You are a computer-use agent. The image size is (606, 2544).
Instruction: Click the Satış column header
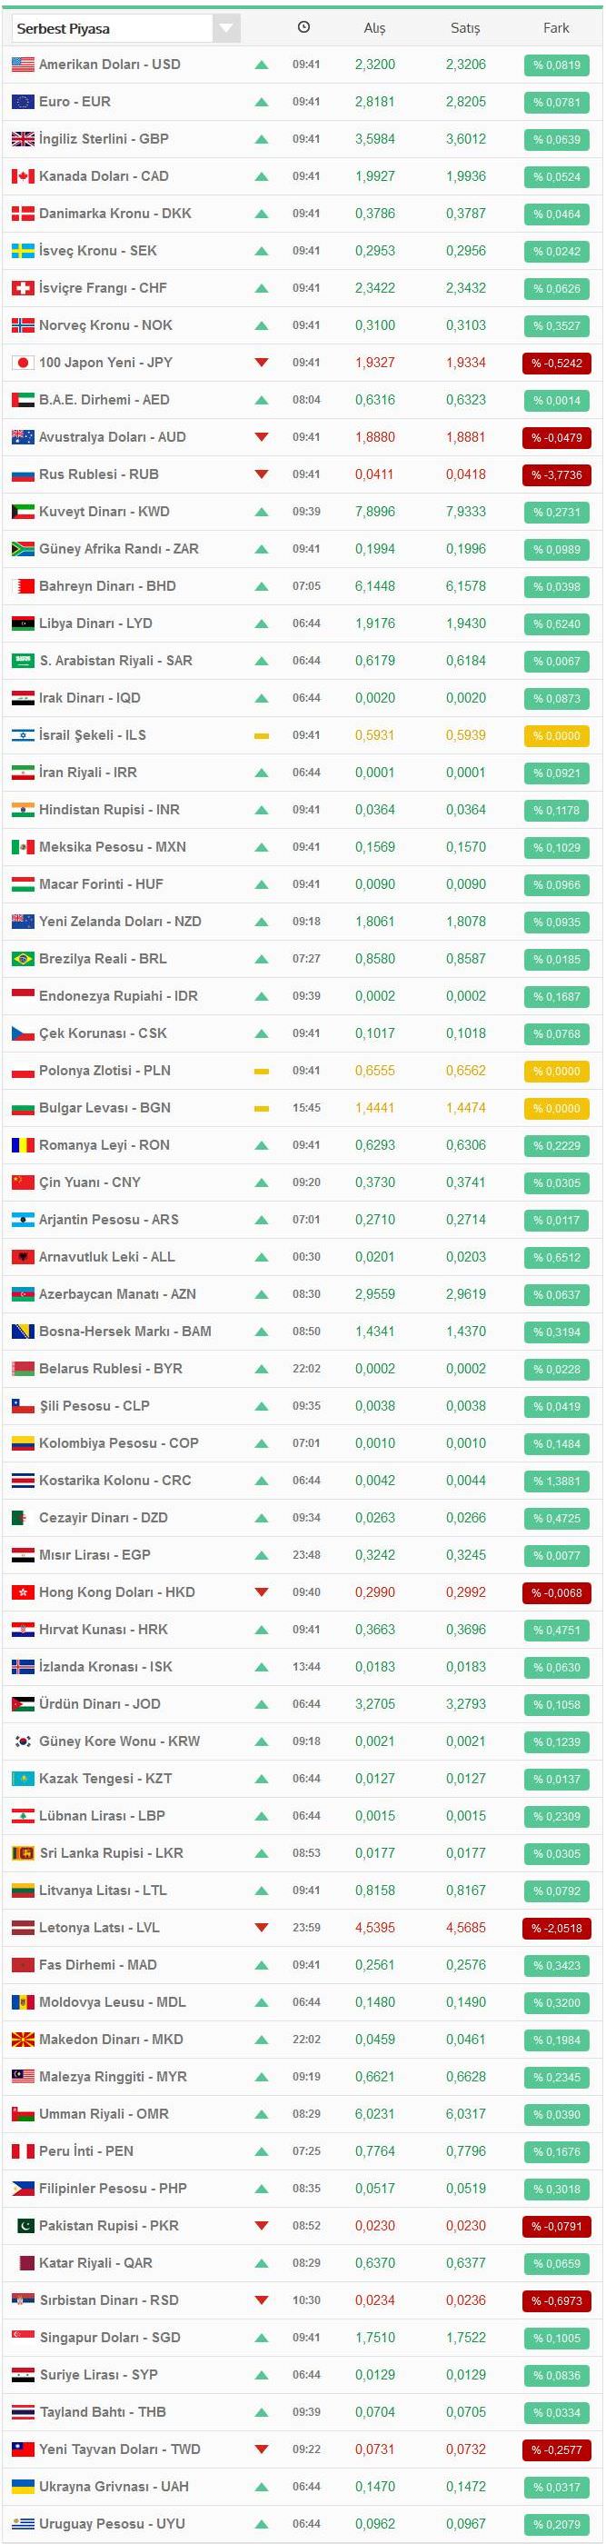465,27
